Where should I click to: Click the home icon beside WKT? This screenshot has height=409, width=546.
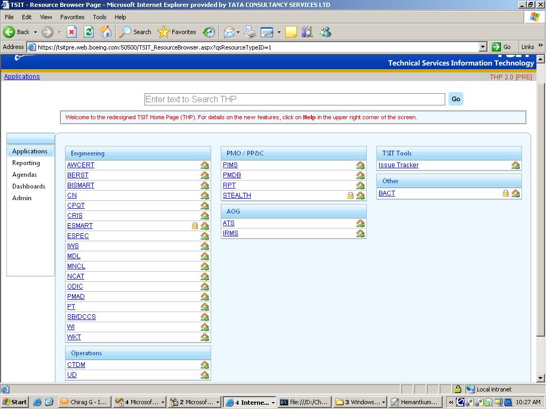pyautogui.click(x=205, y=337)
